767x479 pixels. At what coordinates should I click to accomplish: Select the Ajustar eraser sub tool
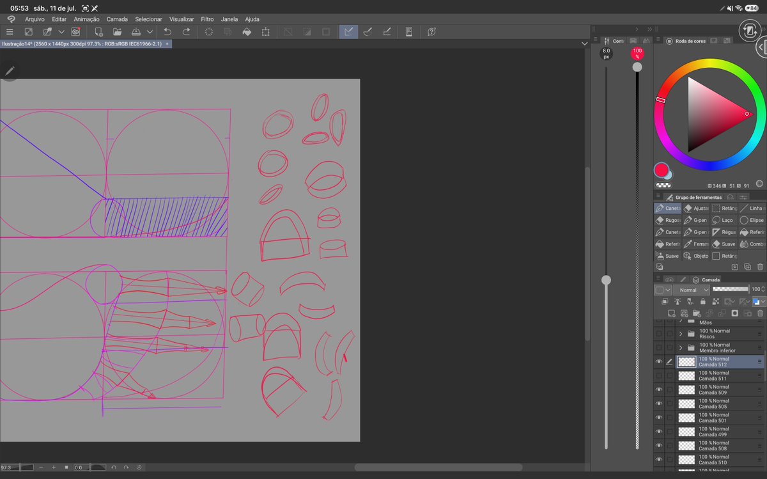click(695, 208)
